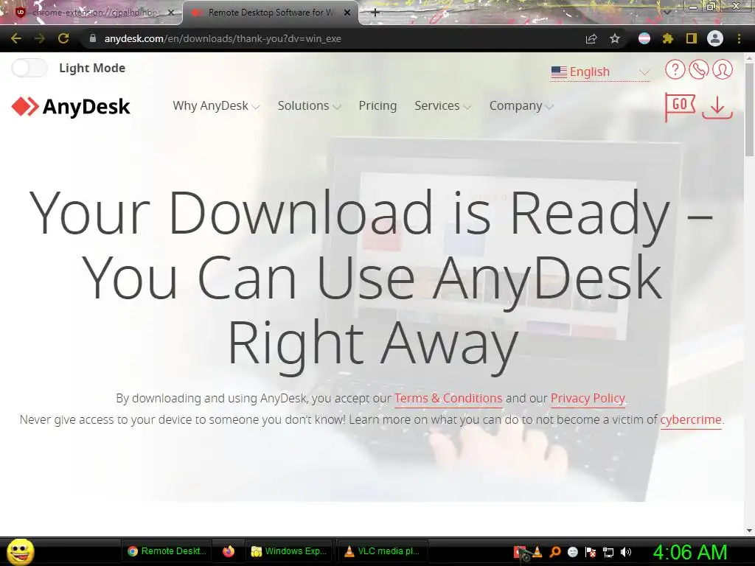Switch to VLC media player taskbar button

pyautogui.click(x=383, y=551)
